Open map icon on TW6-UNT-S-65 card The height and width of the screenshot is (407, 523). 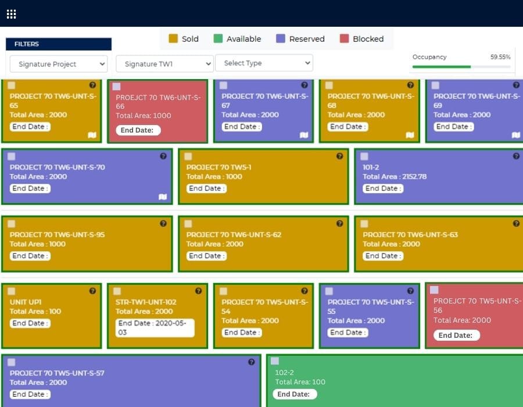tap(92, 135)
